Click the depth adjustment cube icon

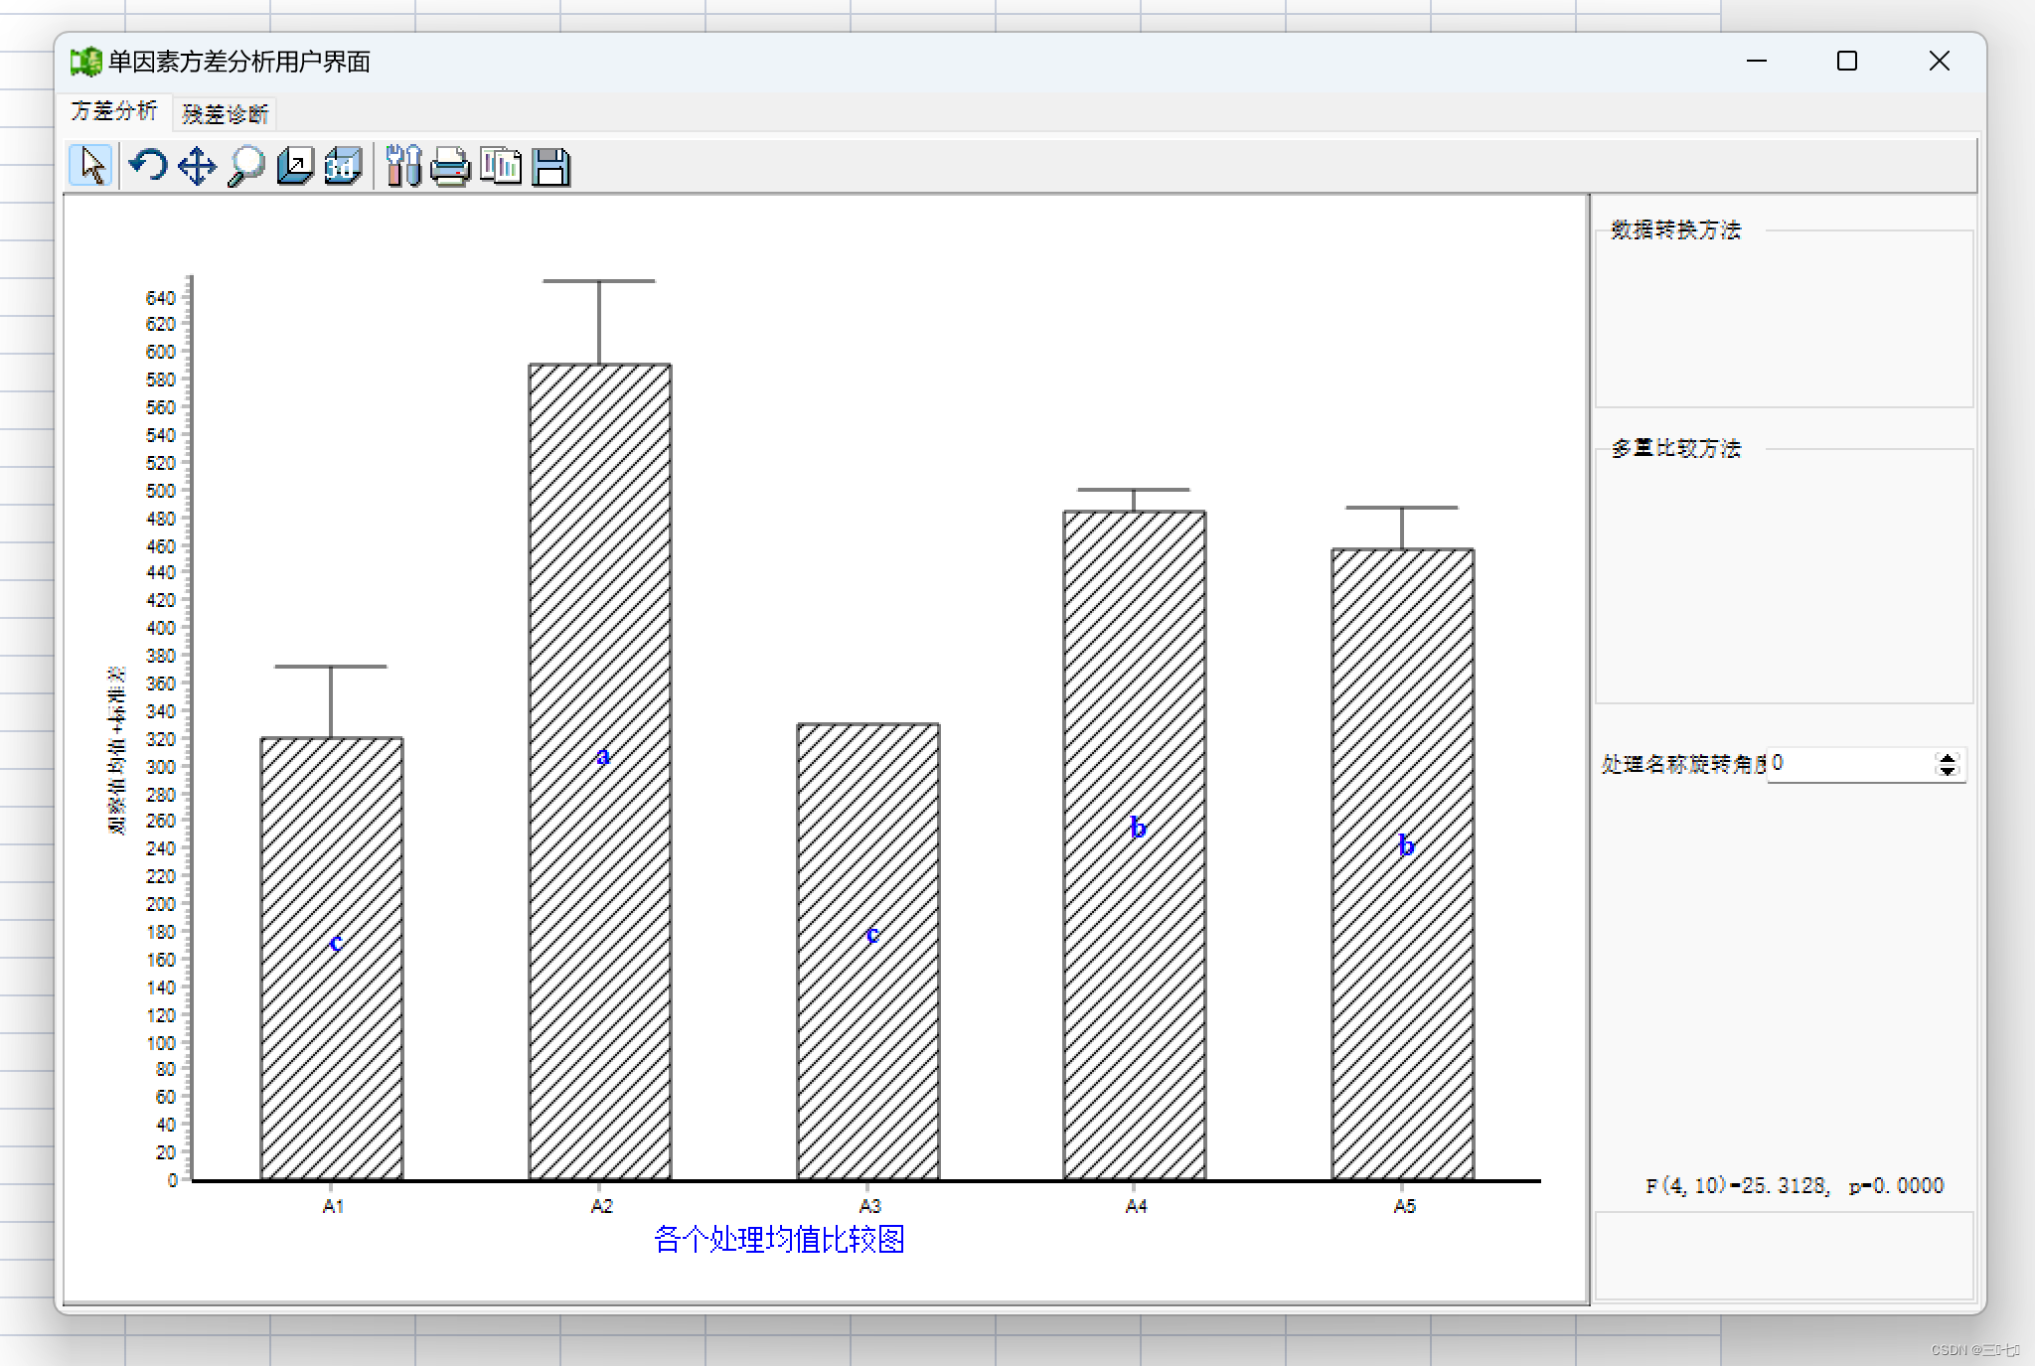pyautogui.click(x=295, y=166)
